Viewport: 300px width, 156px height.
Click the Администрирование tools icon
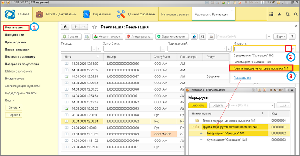121,14
